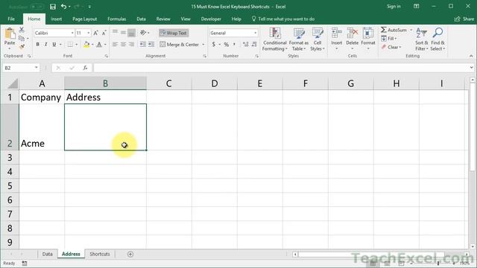Apply Accounting dollar number format
Screen dimensions: 477x268
click(x=214, y=45)
